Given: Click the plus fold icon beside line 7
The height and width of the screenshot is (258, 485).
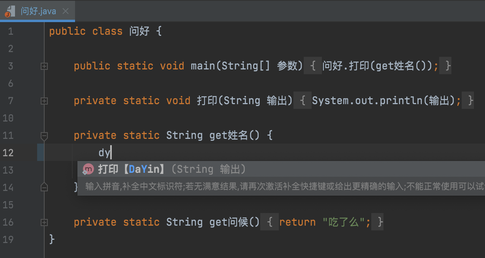Looking at the screenshot, I should (x=44, y=101).
